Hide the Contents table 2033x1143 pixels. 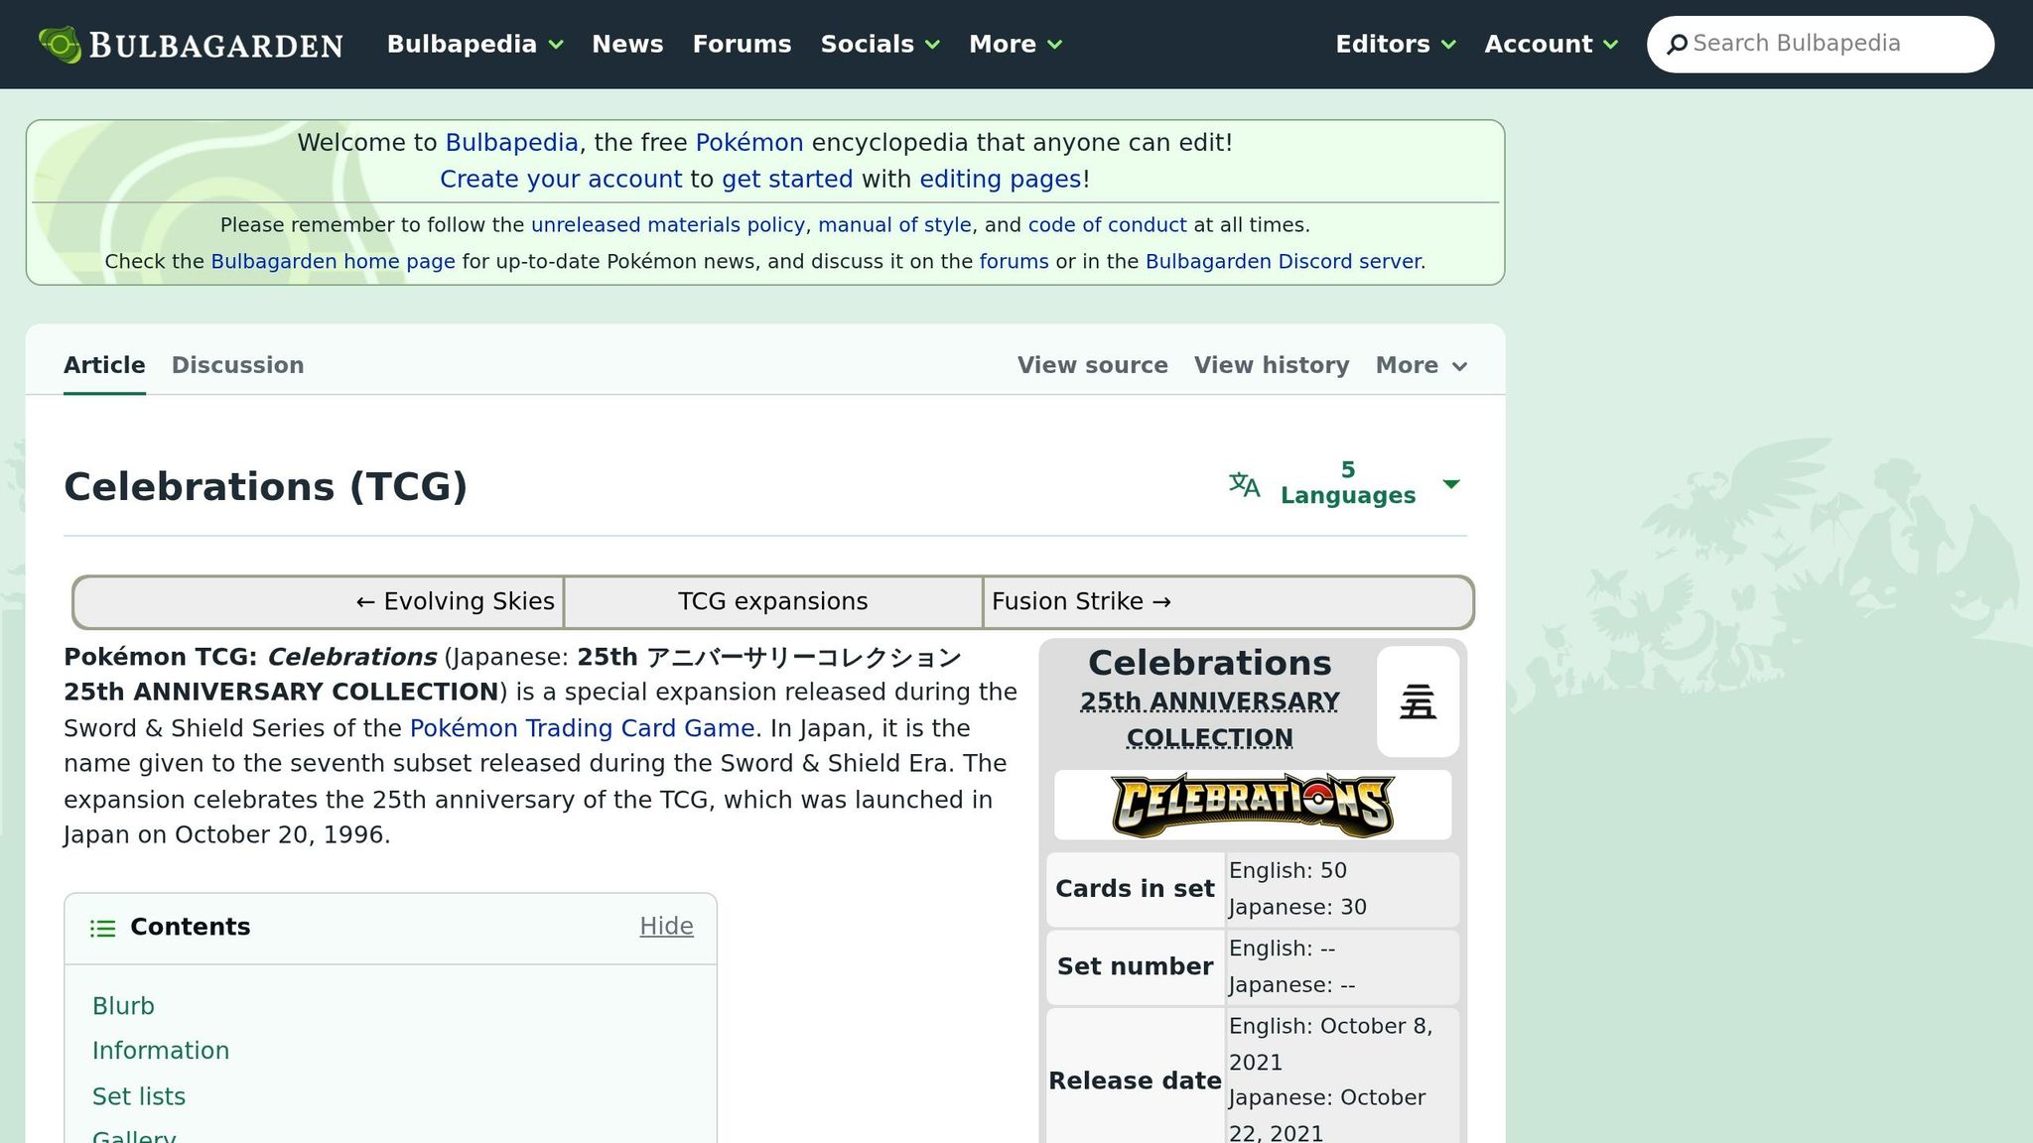666,927
